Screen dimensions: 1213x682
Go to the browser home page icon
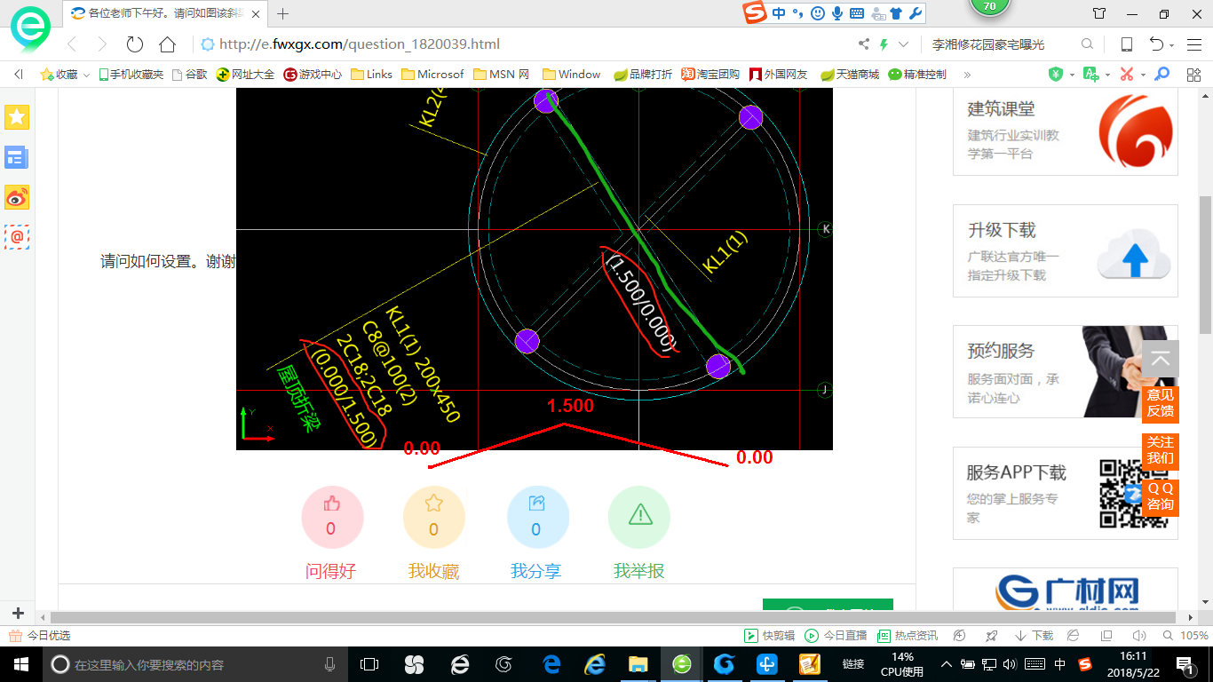(x=167, y=44)
